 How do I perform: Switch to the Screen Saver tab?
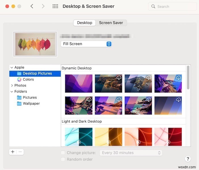coord(111,23)
